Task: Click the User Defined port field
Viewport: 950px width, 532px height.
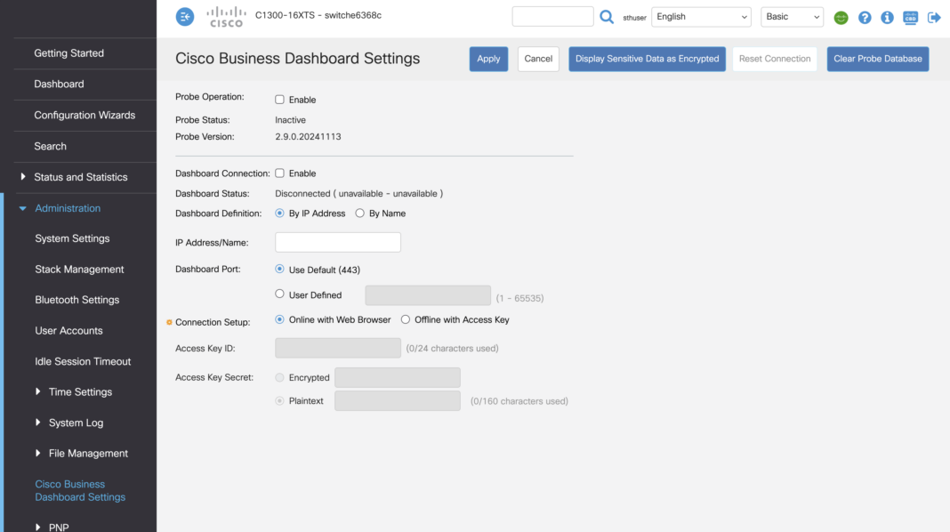Action: click(x=428, y=295)
